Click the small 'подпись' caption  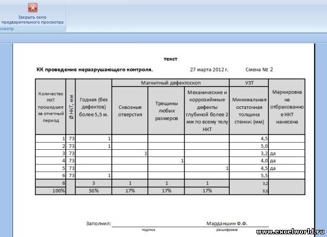click(x=148, y=230)
